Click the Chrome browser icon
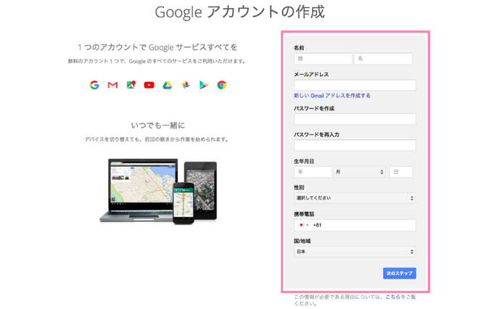 tap(222, 85)
